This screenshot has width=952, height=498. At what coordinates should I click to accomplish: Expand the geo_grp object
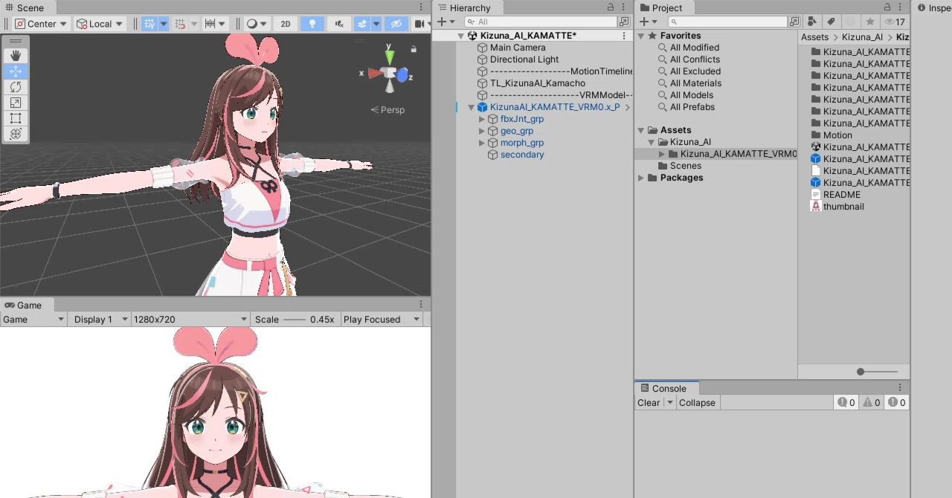point(482,131)
